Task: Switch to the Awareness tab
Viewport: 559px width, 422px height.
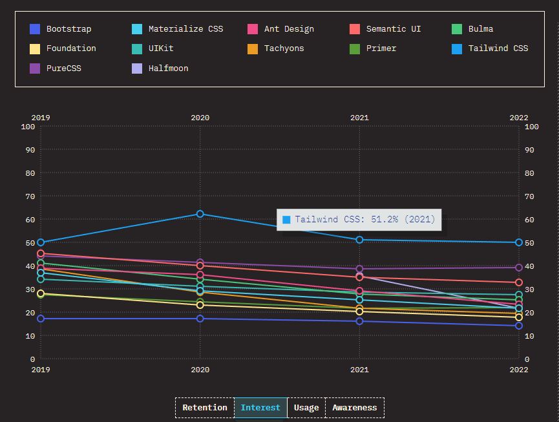Action: tap(355, 407)
